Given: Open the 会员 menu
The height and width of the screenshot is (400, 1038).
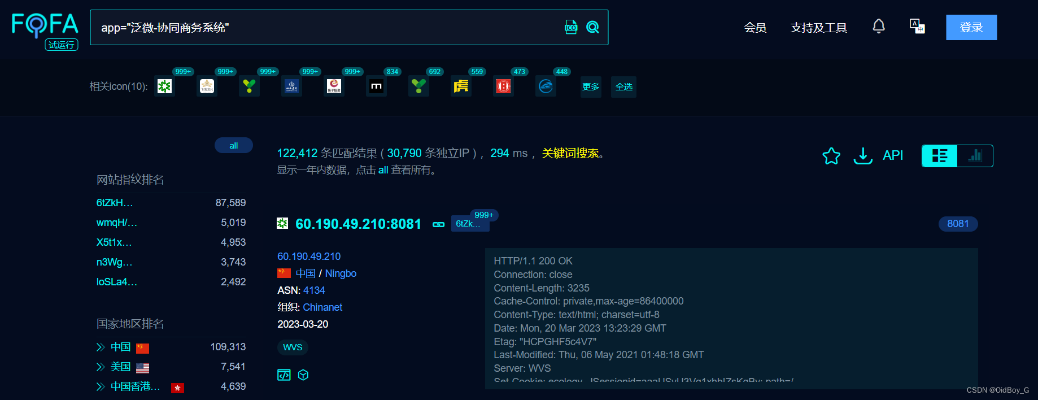Looking at the screenshot, I should [x=755, y=28].
